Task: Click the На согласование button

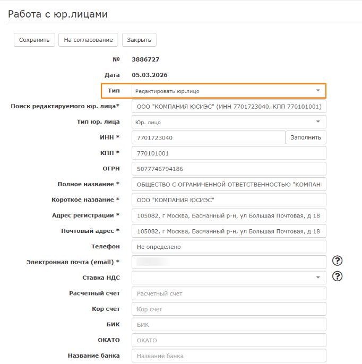Action: tap(88, 40)
